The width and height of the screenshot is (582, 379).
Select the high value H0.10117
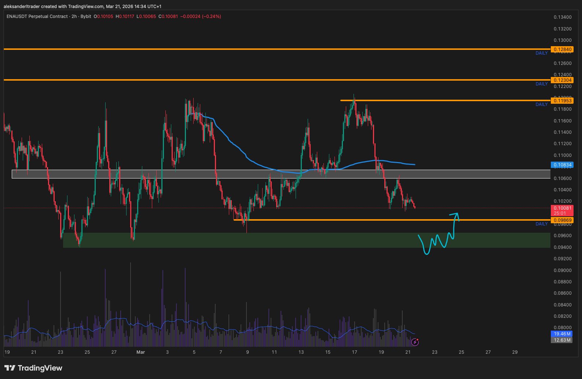(125, 16)
